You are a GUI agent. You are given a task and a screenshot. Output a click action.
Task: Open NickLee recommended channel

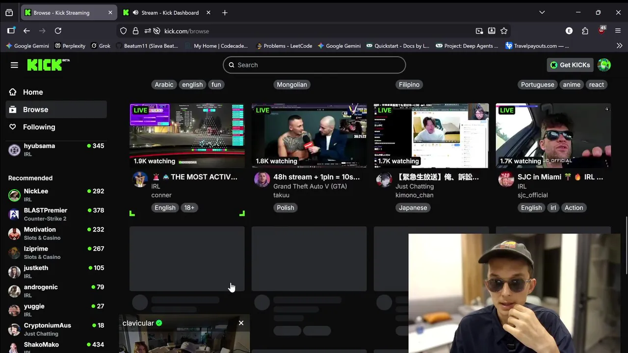[x=56, y=195]
